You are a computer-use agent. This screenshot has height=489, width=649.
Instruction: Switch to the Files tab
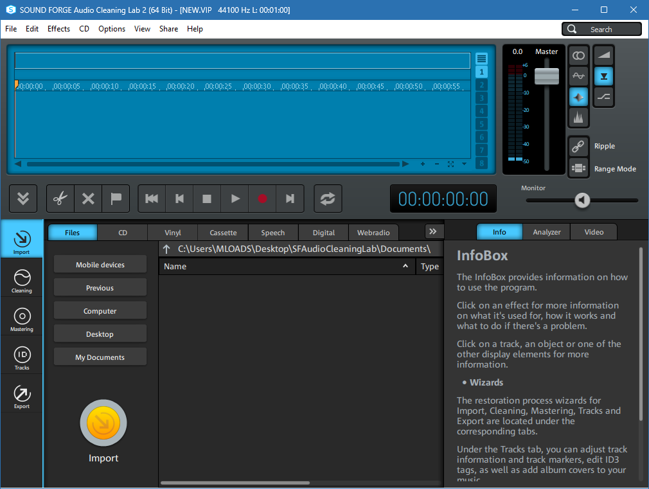pos(73,232)
